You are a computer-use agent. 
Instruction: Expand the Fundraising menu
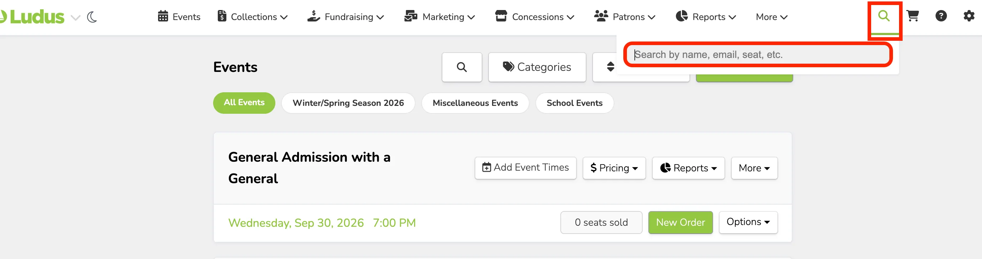pos(346,17)
